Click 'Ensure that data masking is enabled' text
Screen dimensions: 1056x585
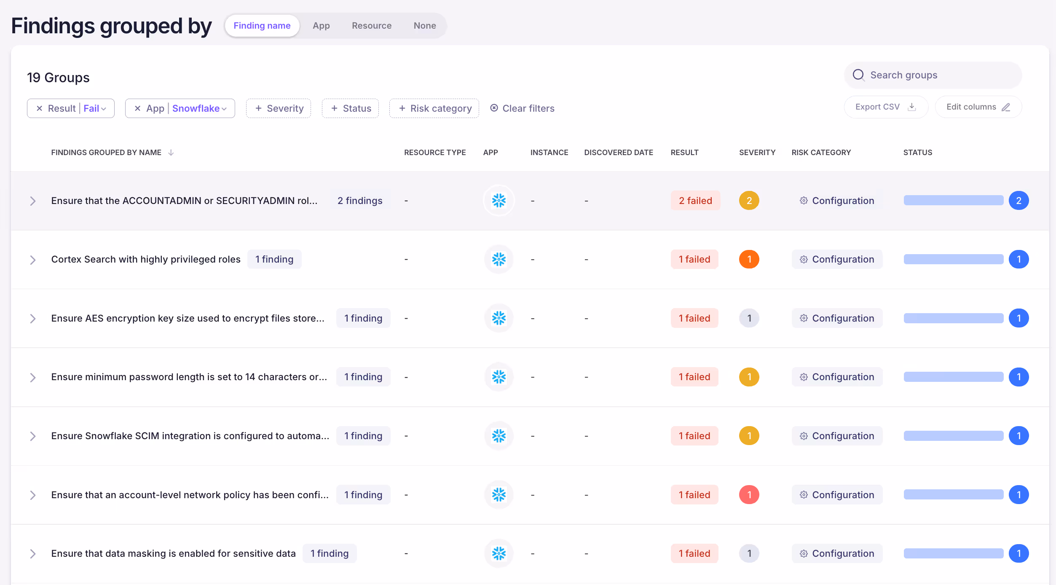tap(174, 553)
